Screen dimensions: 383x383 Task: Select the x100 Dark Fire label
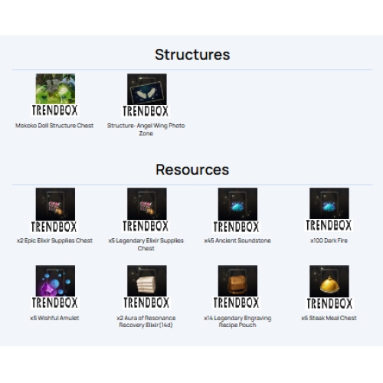click(x=329, y=241)
